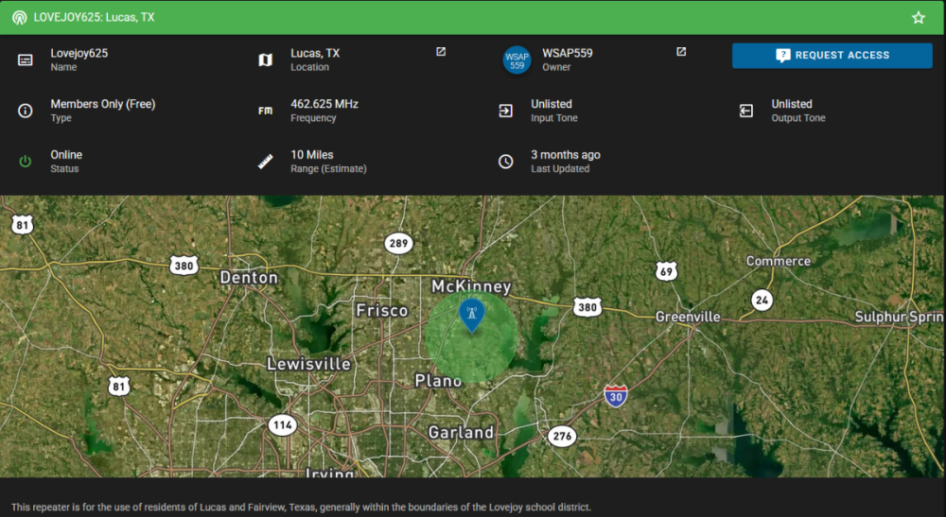Click the Lovejoy625 name text
Image resolution: width=946 pixels, height=517 pixels.
79,53
